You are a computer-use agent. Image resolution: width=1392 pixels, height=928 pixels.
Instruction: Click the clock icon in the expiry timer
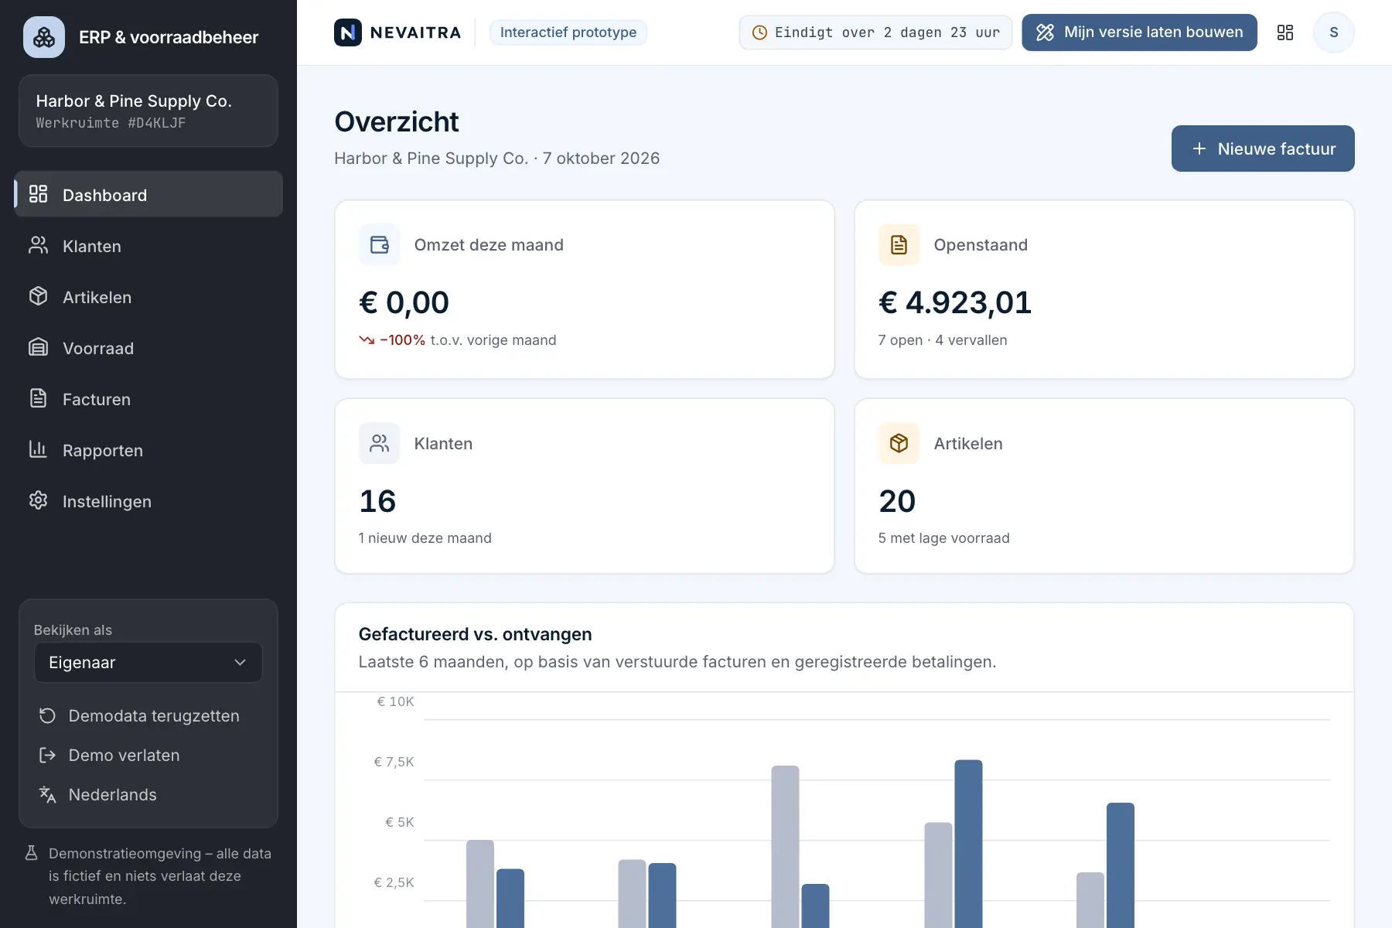[760, 32]
